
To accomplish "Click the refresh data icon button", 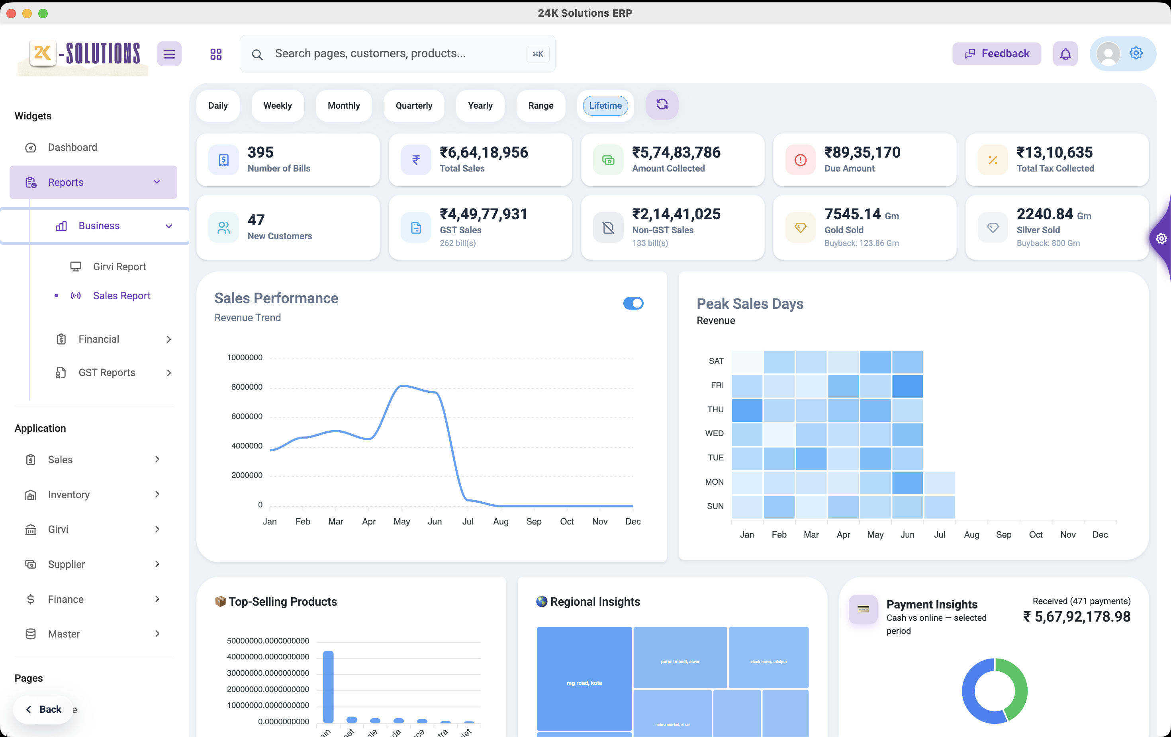I will coord(662,104).
